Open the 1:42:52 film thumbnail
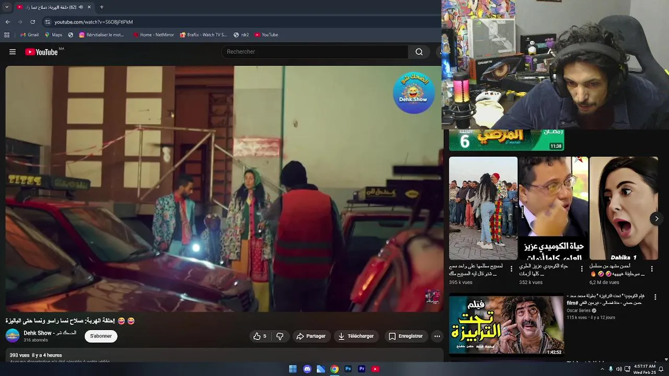 pos(506,325)
